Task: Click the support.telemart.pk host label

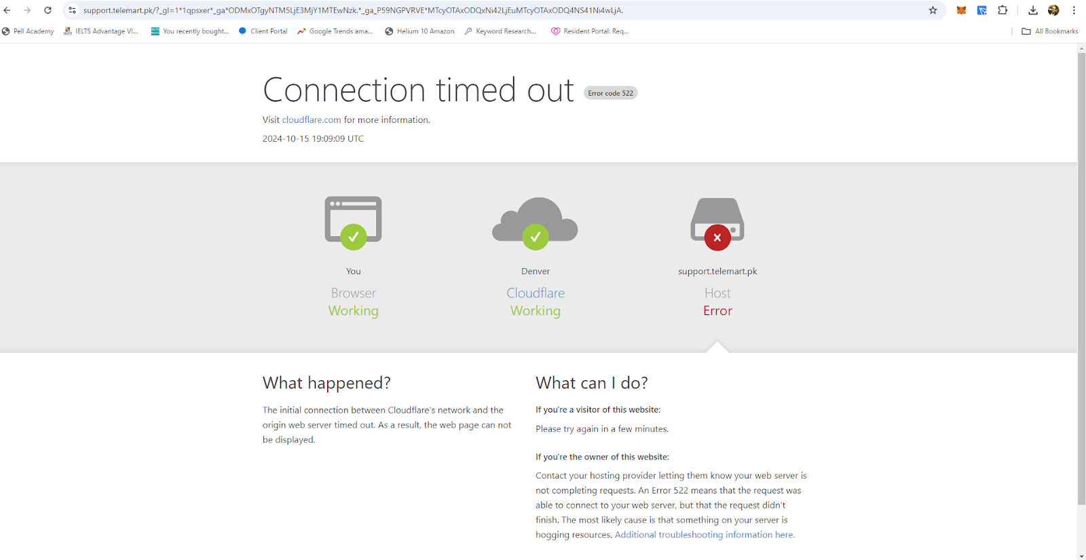Action: coord(717,272)
